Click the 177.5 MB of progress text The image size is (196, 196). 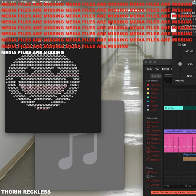click(x=188, y=19)
